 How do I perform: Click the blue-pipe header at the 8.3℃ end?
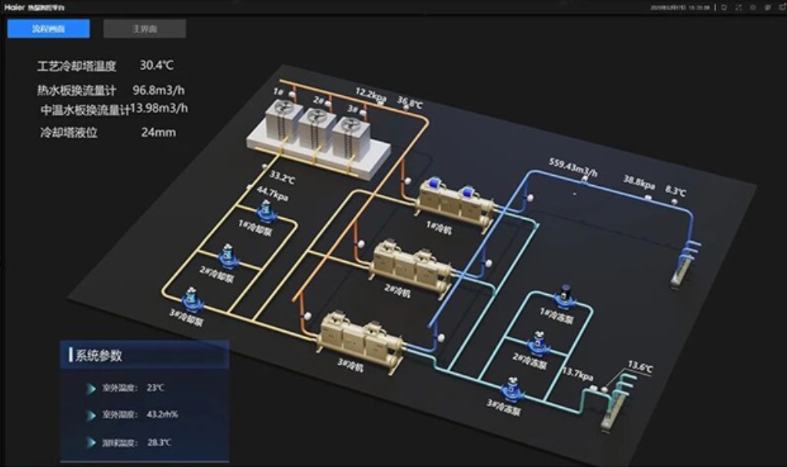coord(686,263)
